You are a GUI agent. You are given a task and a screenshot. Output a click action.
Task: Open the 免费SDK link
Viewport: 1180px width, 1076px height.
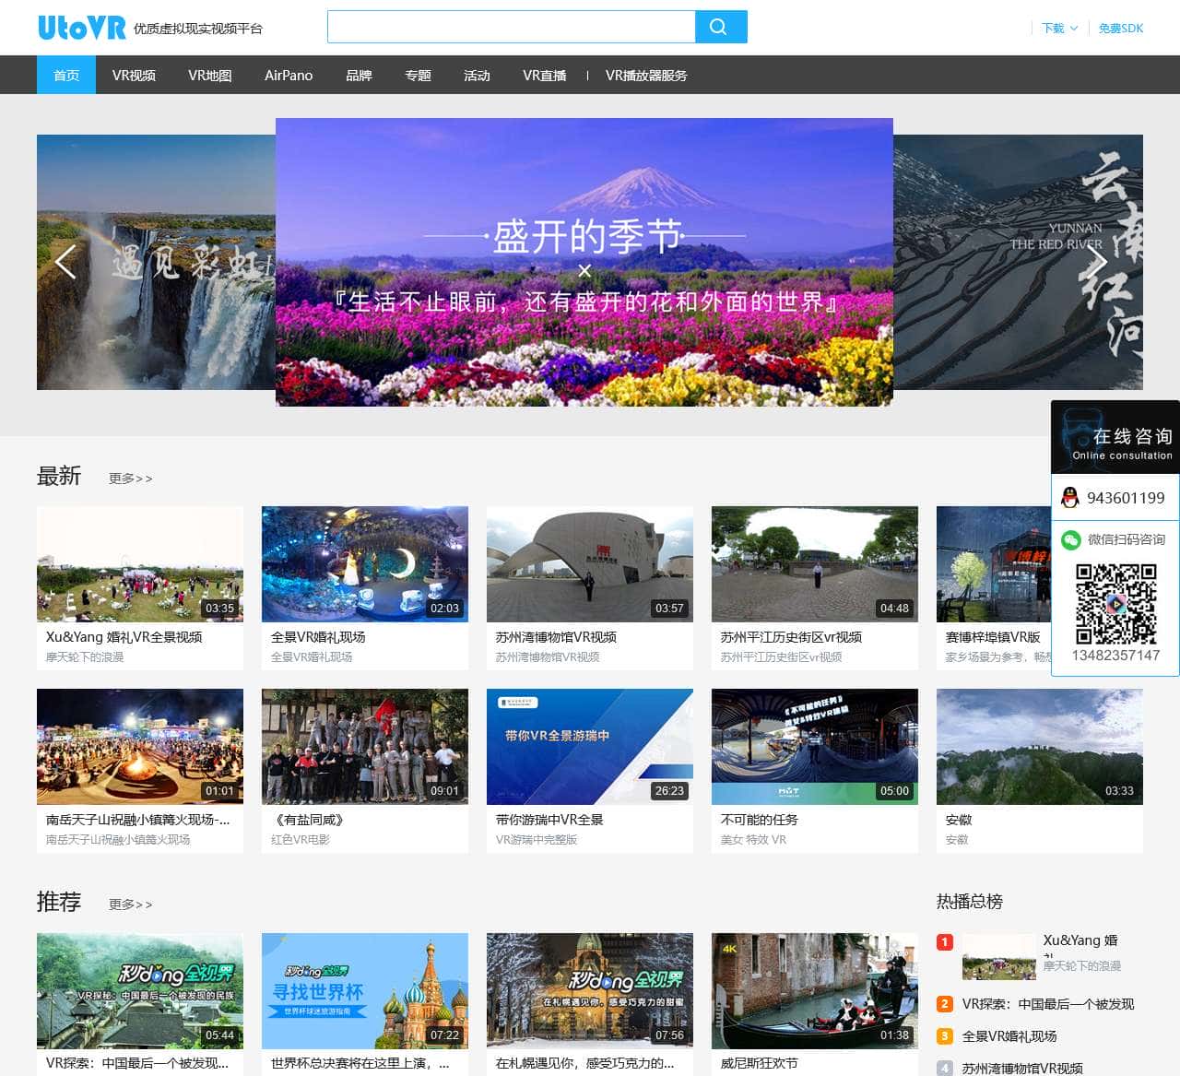click(1120, 29)
